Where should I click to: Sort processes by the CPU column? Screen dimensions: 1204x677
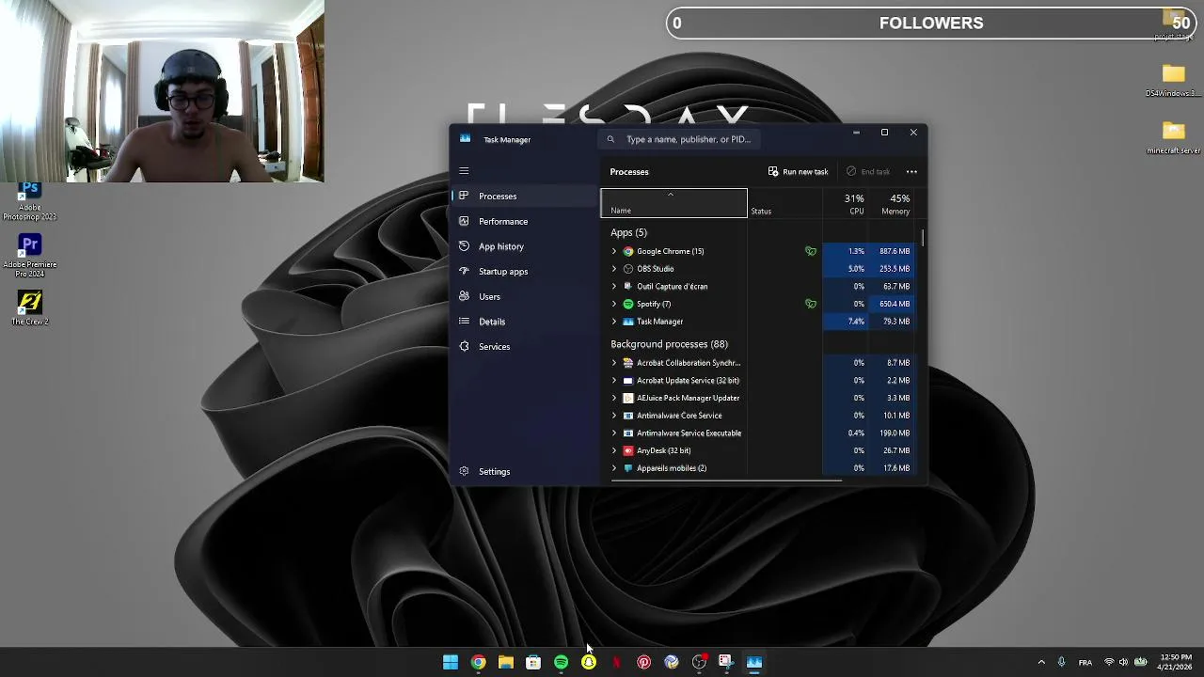(845, 203)
